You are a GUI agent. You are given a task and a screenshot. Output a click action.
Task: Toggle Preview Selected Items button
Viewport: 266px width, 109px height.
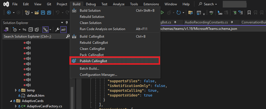tap(63, 30)
